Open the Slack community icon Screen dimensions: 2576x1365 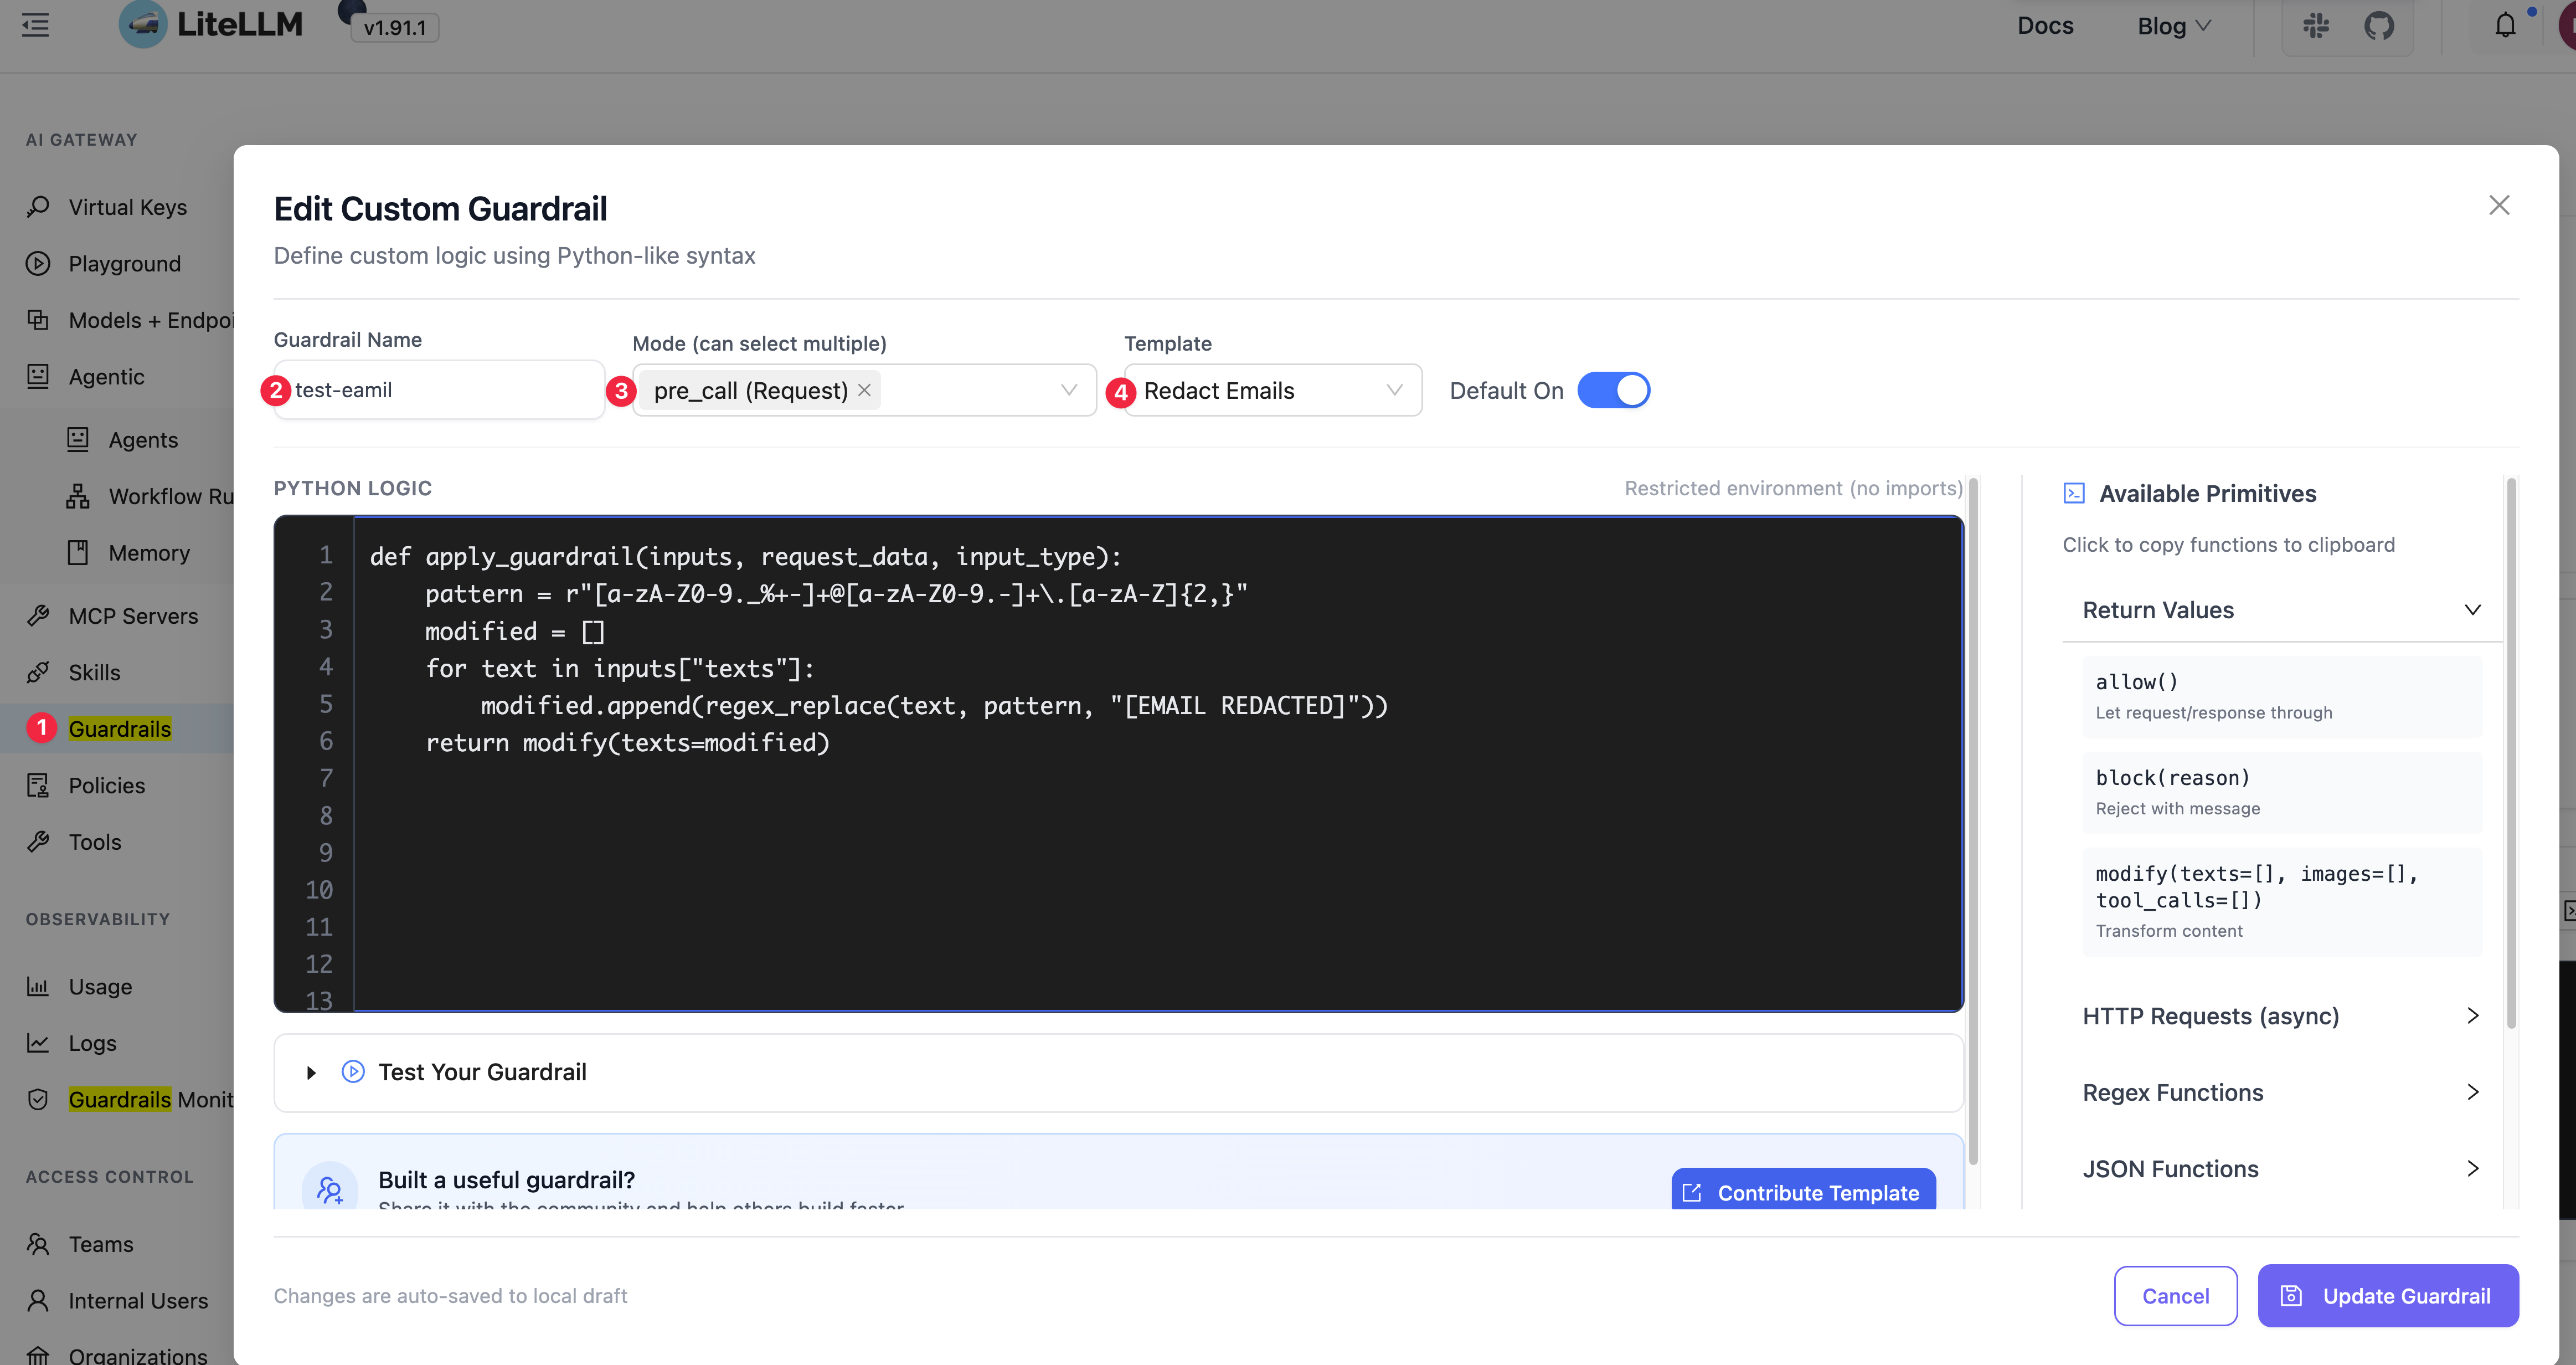tap(2316, 25)
